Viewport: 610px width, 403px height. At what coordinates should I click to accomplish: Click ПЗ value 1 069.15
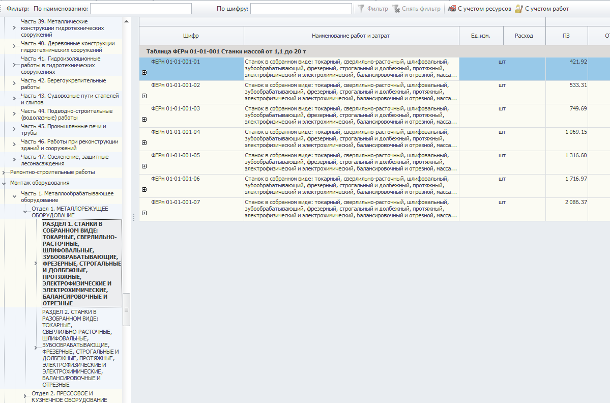coord(576,132)
